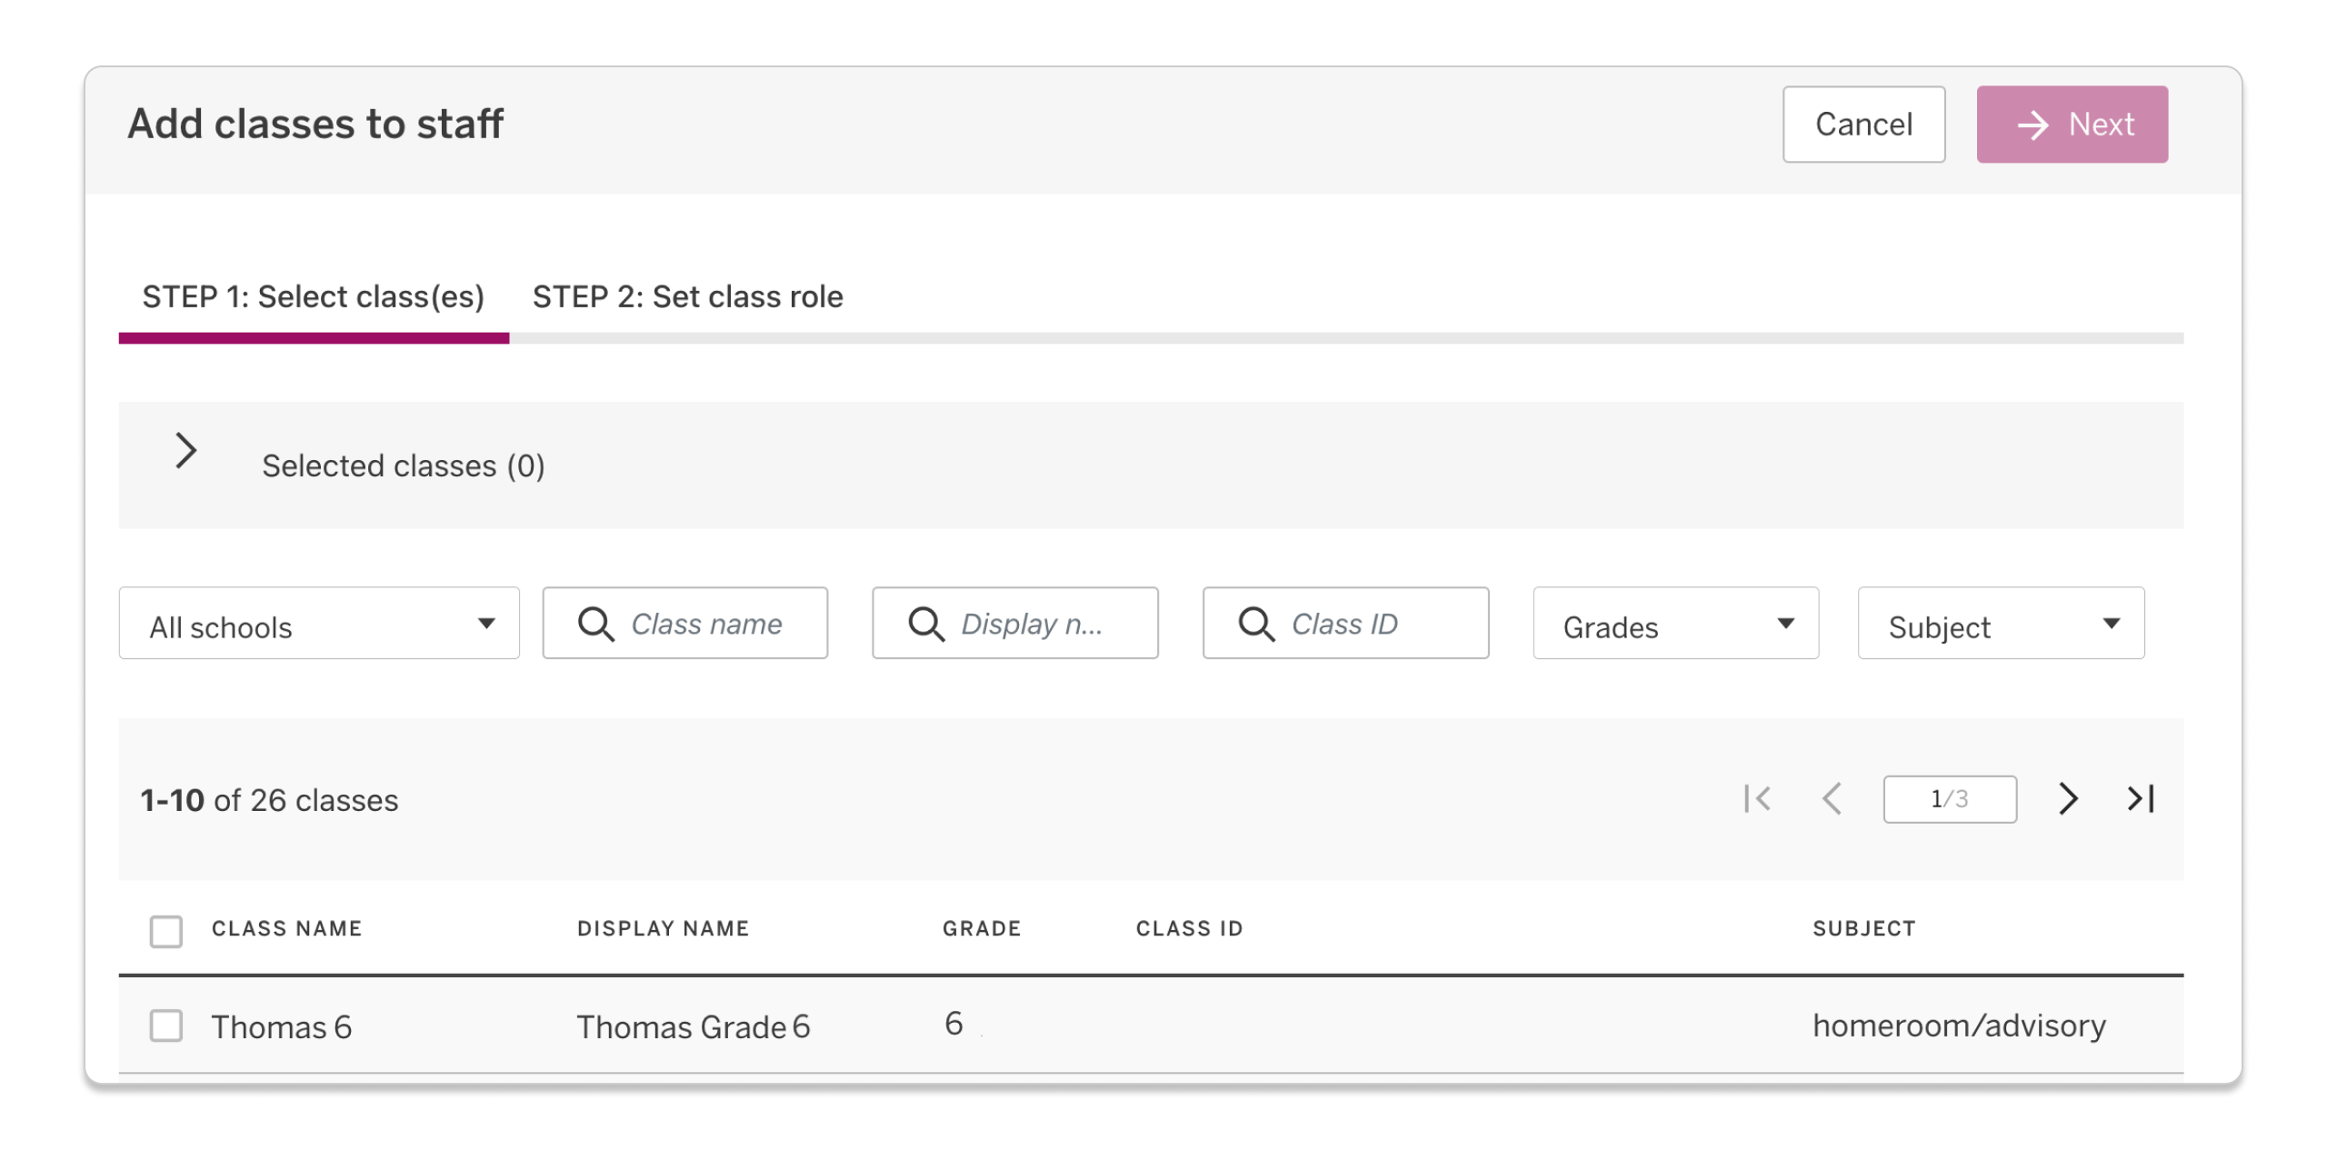
Task: Click the arrow icon on Next button
Action: [2033, 125]
